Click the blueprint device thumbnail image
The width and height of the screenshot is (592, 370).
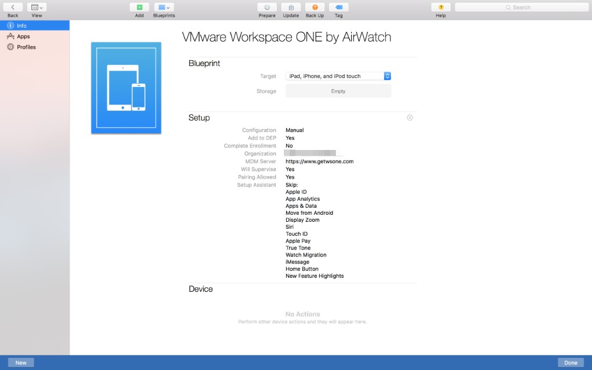(126, 88)
